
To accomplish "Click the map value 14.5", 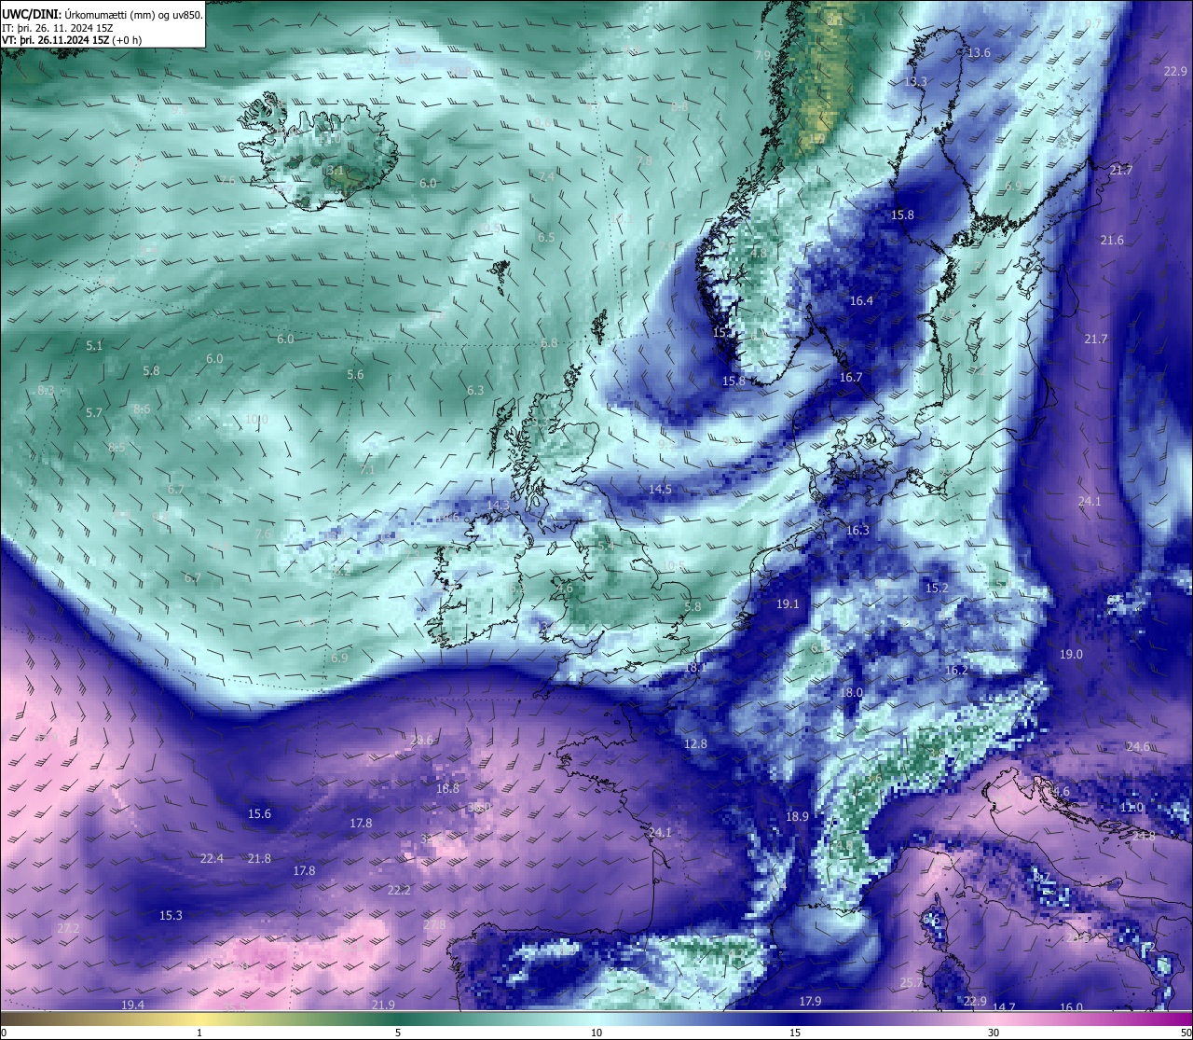I will pos(660,490).
